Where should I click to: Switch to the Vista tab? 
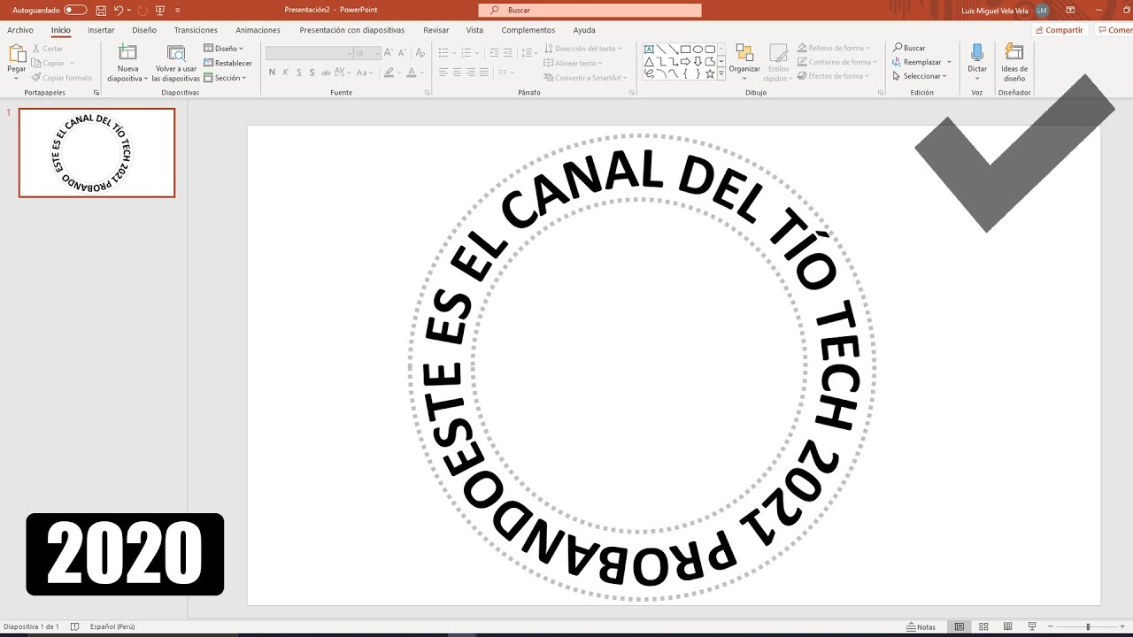[474, 30]
